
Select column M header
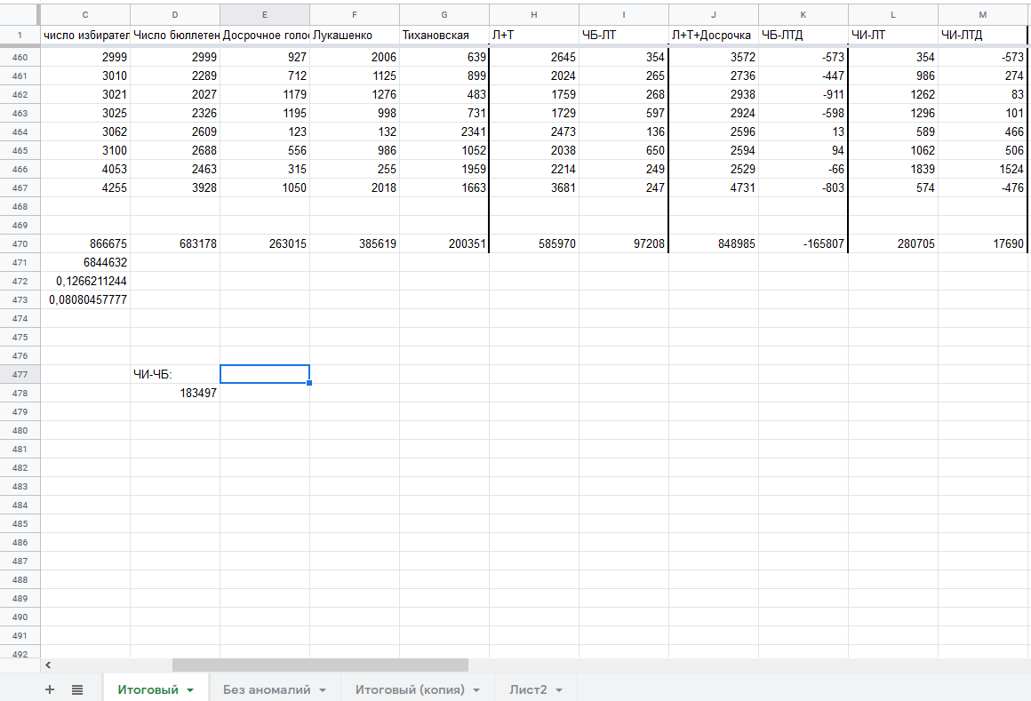983,15
